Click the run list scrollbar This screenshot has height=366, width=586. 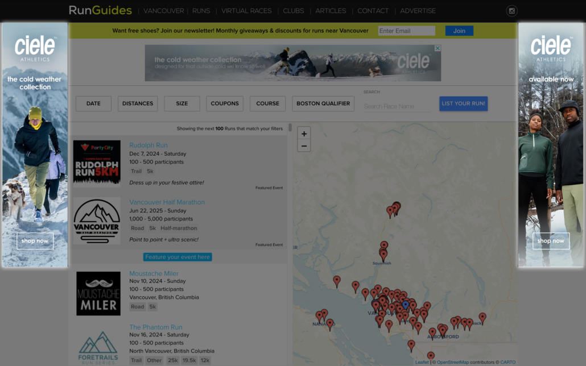point(290,127)
